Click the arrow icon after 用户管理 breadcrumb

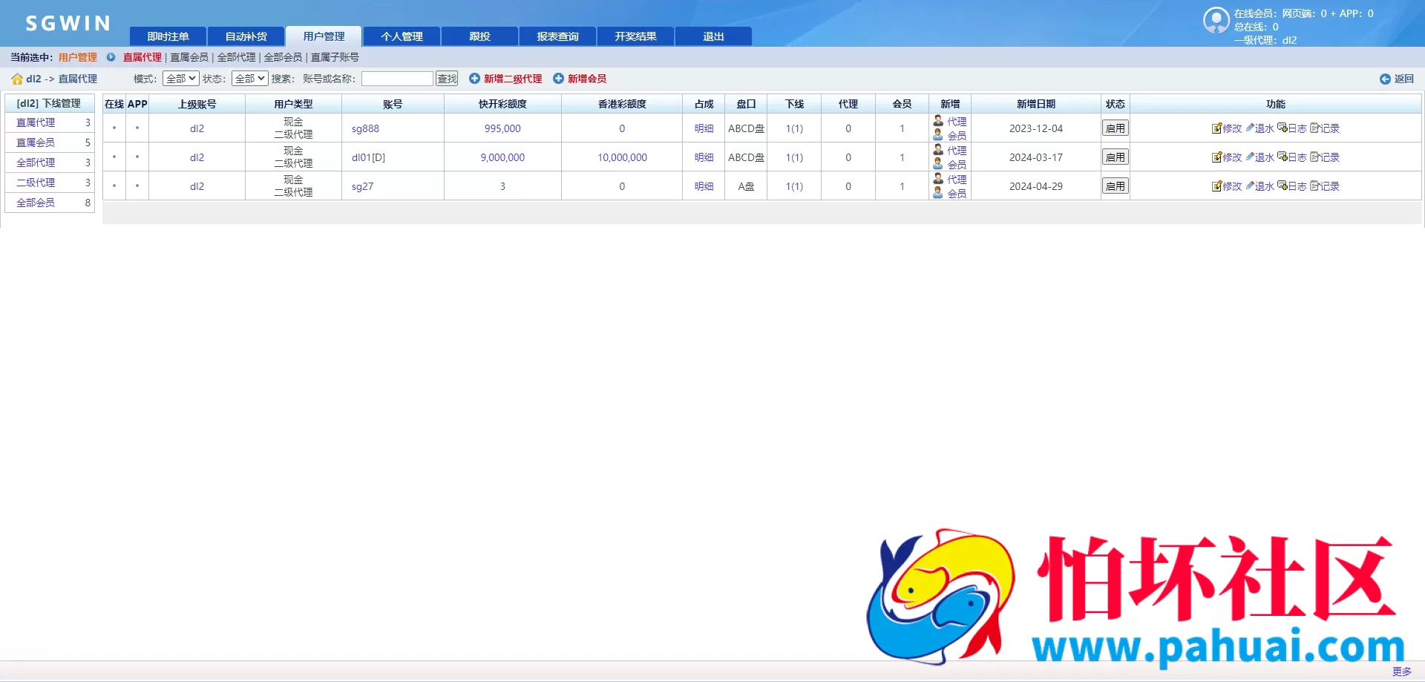click(111, 57)
